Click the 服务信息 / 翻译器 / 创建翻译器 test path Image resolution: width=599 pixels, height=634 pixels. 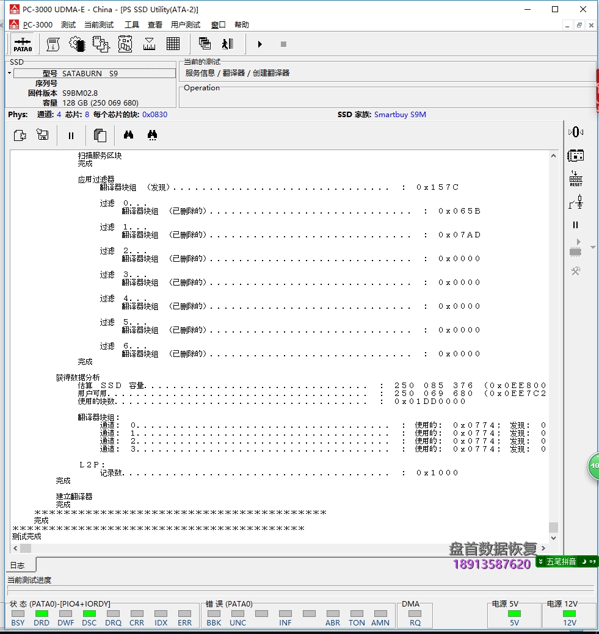(x=237, y=73)
